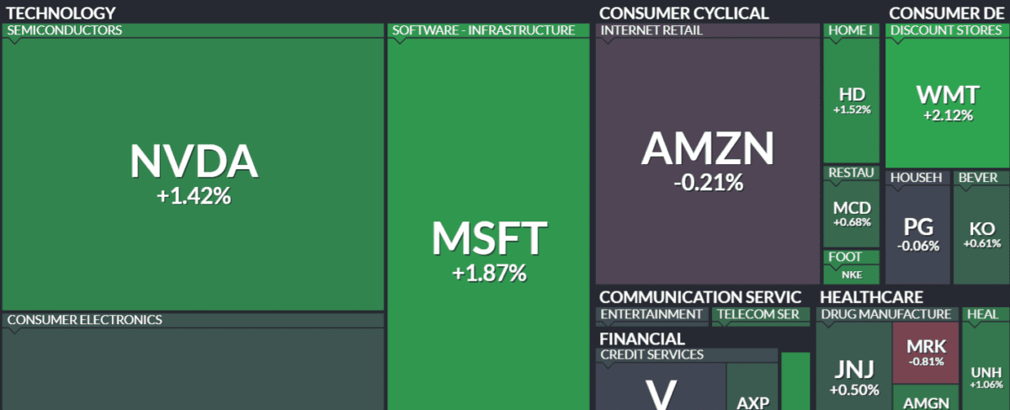The height and width of the screenshot is (410, 1010).
Task: Click the red MRK tile
Action: (926, 352)
